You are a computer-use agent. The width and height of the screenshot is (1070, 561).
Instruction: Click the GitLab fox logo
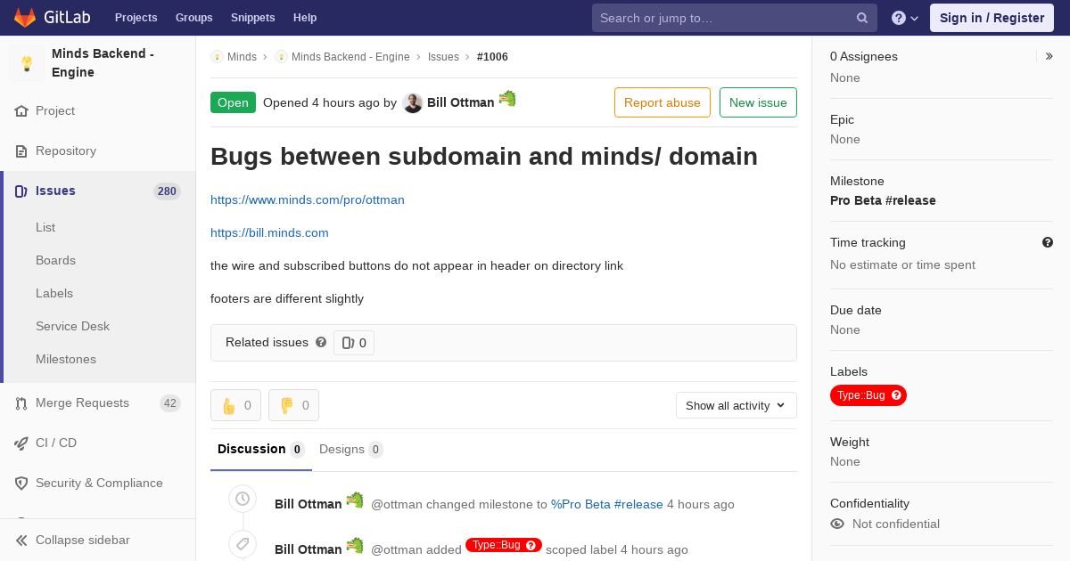[25, 18]
